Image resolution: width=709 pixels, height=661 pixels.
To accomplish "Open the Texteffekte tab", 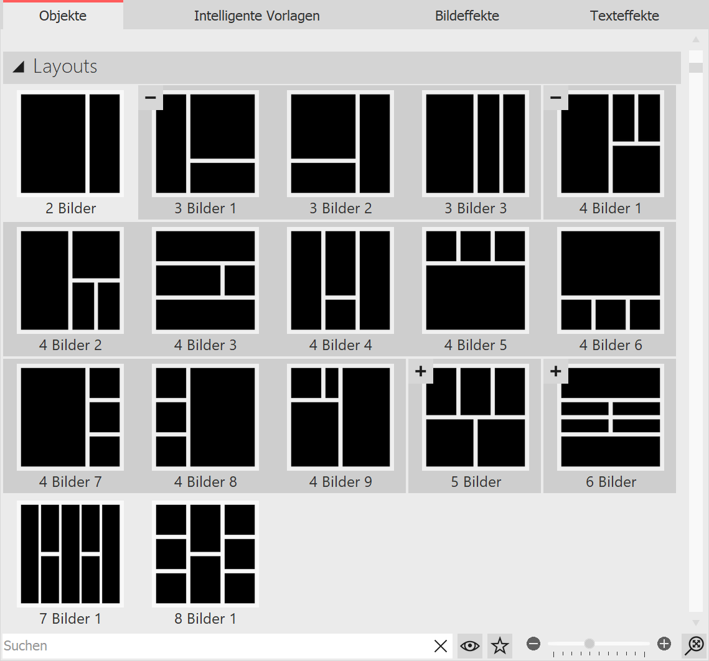I will click(624, 16).
